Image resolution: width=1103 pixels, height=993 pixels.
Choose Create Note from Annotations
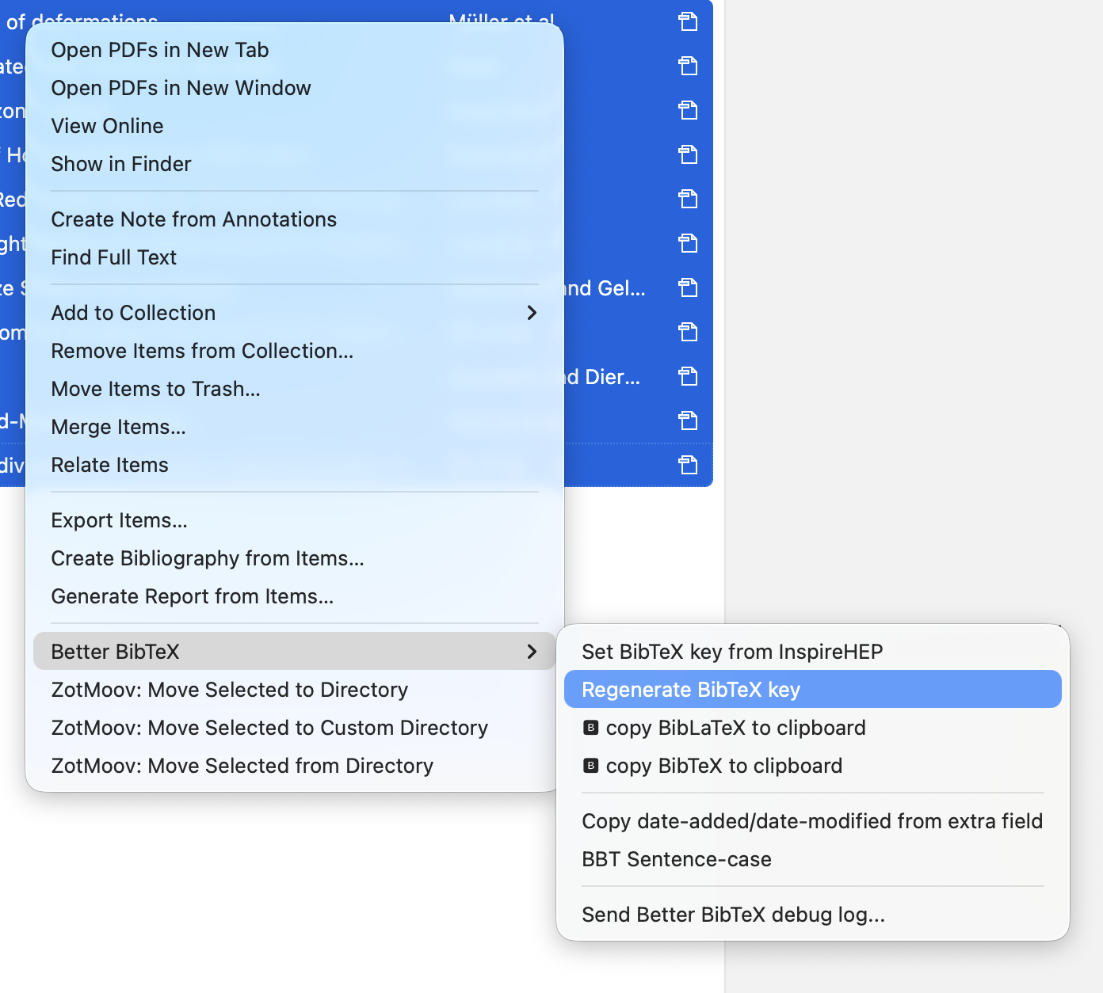[x=294, y=219]
